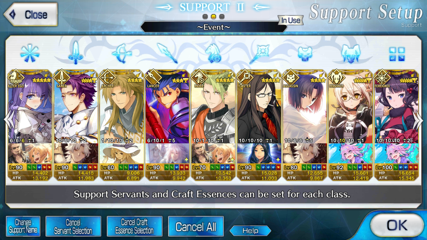The width and height of the screenshot is (427, 240).
Task: Click the Change Support Name button
Action: [23, 226]
